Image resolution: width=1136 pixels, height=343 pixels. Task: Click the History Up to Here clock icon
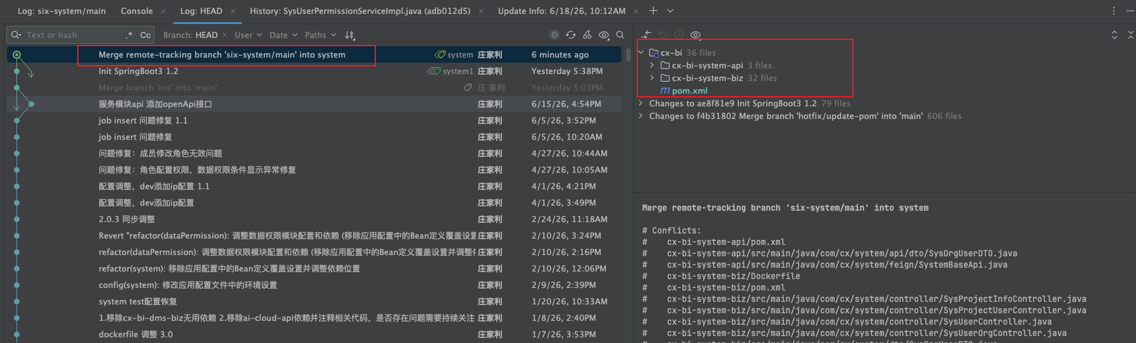(x=679, y=35)
